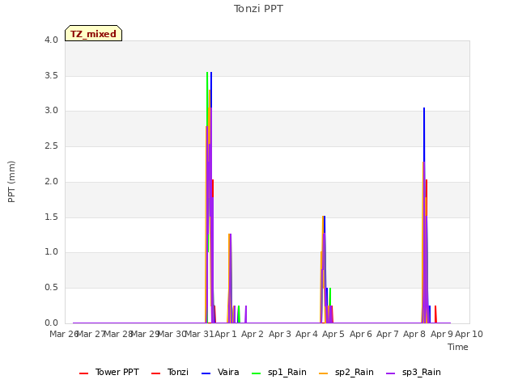Click the Apr 6 x-axis tick label
The height and width of the screenshot is (388, 518).
tap(361, 334)
